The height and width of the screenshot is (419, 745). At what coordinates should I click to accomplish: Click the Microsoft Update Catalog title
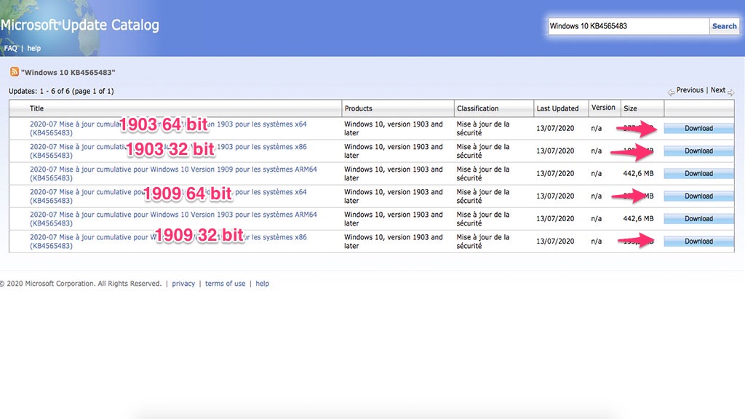pos(80,25)
